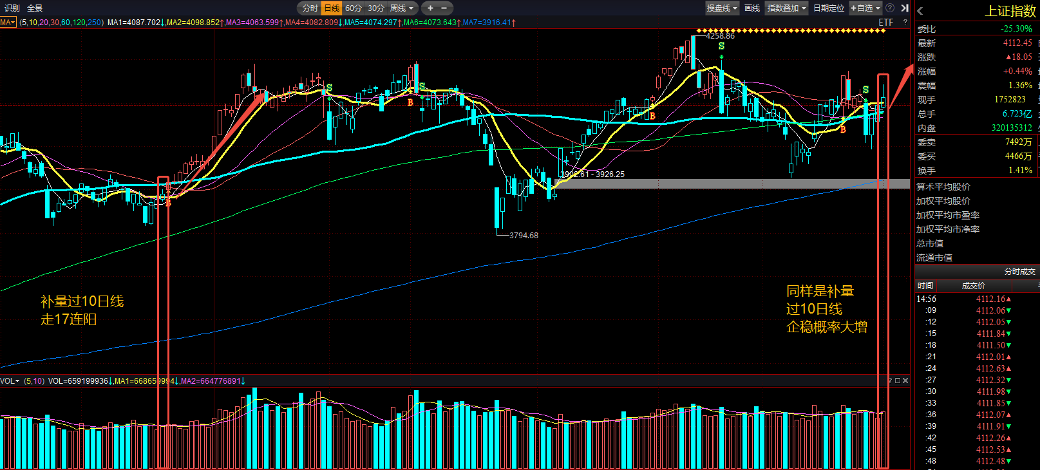This screenshot has width=1040, height=470.
Task: Switch chart to 60分 period
Action: [x=354, y=8]
